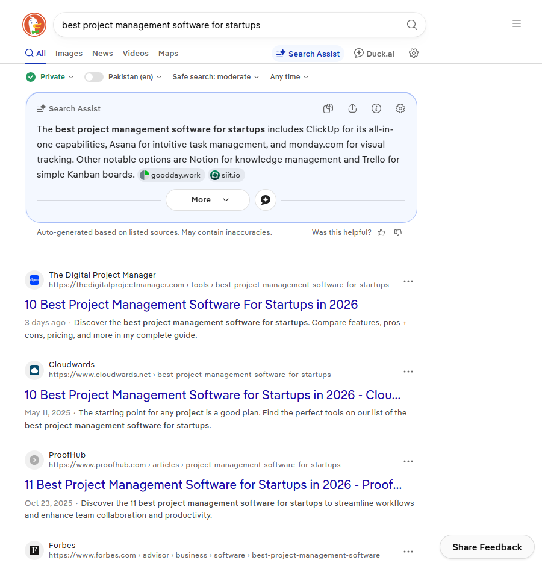Click the cloudwards.net URL

point(190,375)
